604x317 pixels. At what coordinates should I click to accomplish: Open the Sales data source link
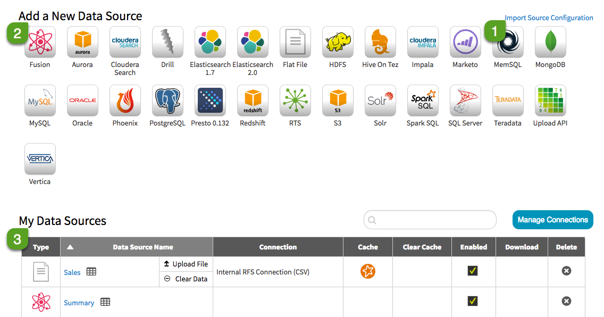click(x=72, y=272)
